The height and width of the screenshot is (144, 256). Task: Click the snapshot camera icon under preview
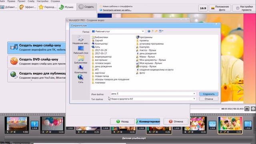click(247, 109)
